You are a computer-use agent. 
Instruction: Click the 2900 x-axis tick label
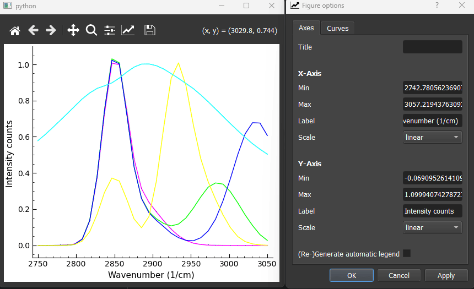click(x=153, y=264)
